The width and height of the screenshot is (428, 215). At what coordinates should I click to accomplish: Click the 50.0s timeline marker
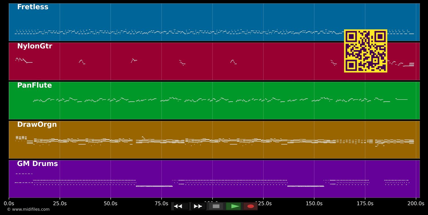[111, 204]
